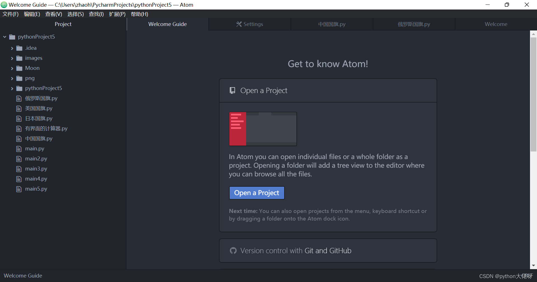Click the nested pythonProject5 subfolder icon
Image resolution: width=537 pixels, height=282 pixels.
[19, 88]
